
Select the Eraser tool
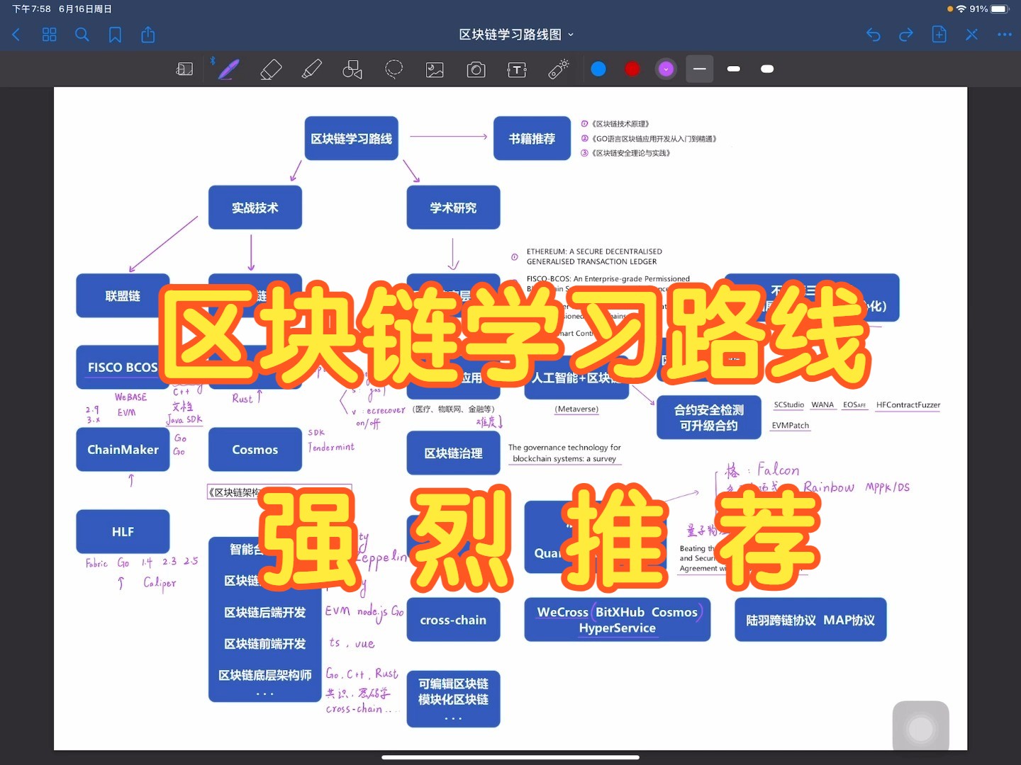[271, 69]
